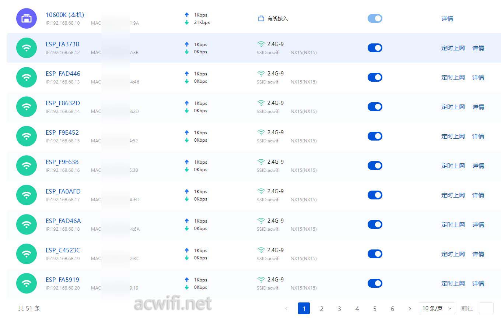The height and width of the screenshot is (319, 501).
Task: Click the Wi-Fi device icon for ESP_F9E452
Action: click(x=27, y=136)
